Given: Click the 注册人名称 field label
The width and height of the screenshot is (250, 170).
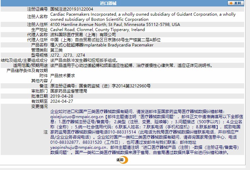Looking at the screenshot, I should tap(37, 17).
